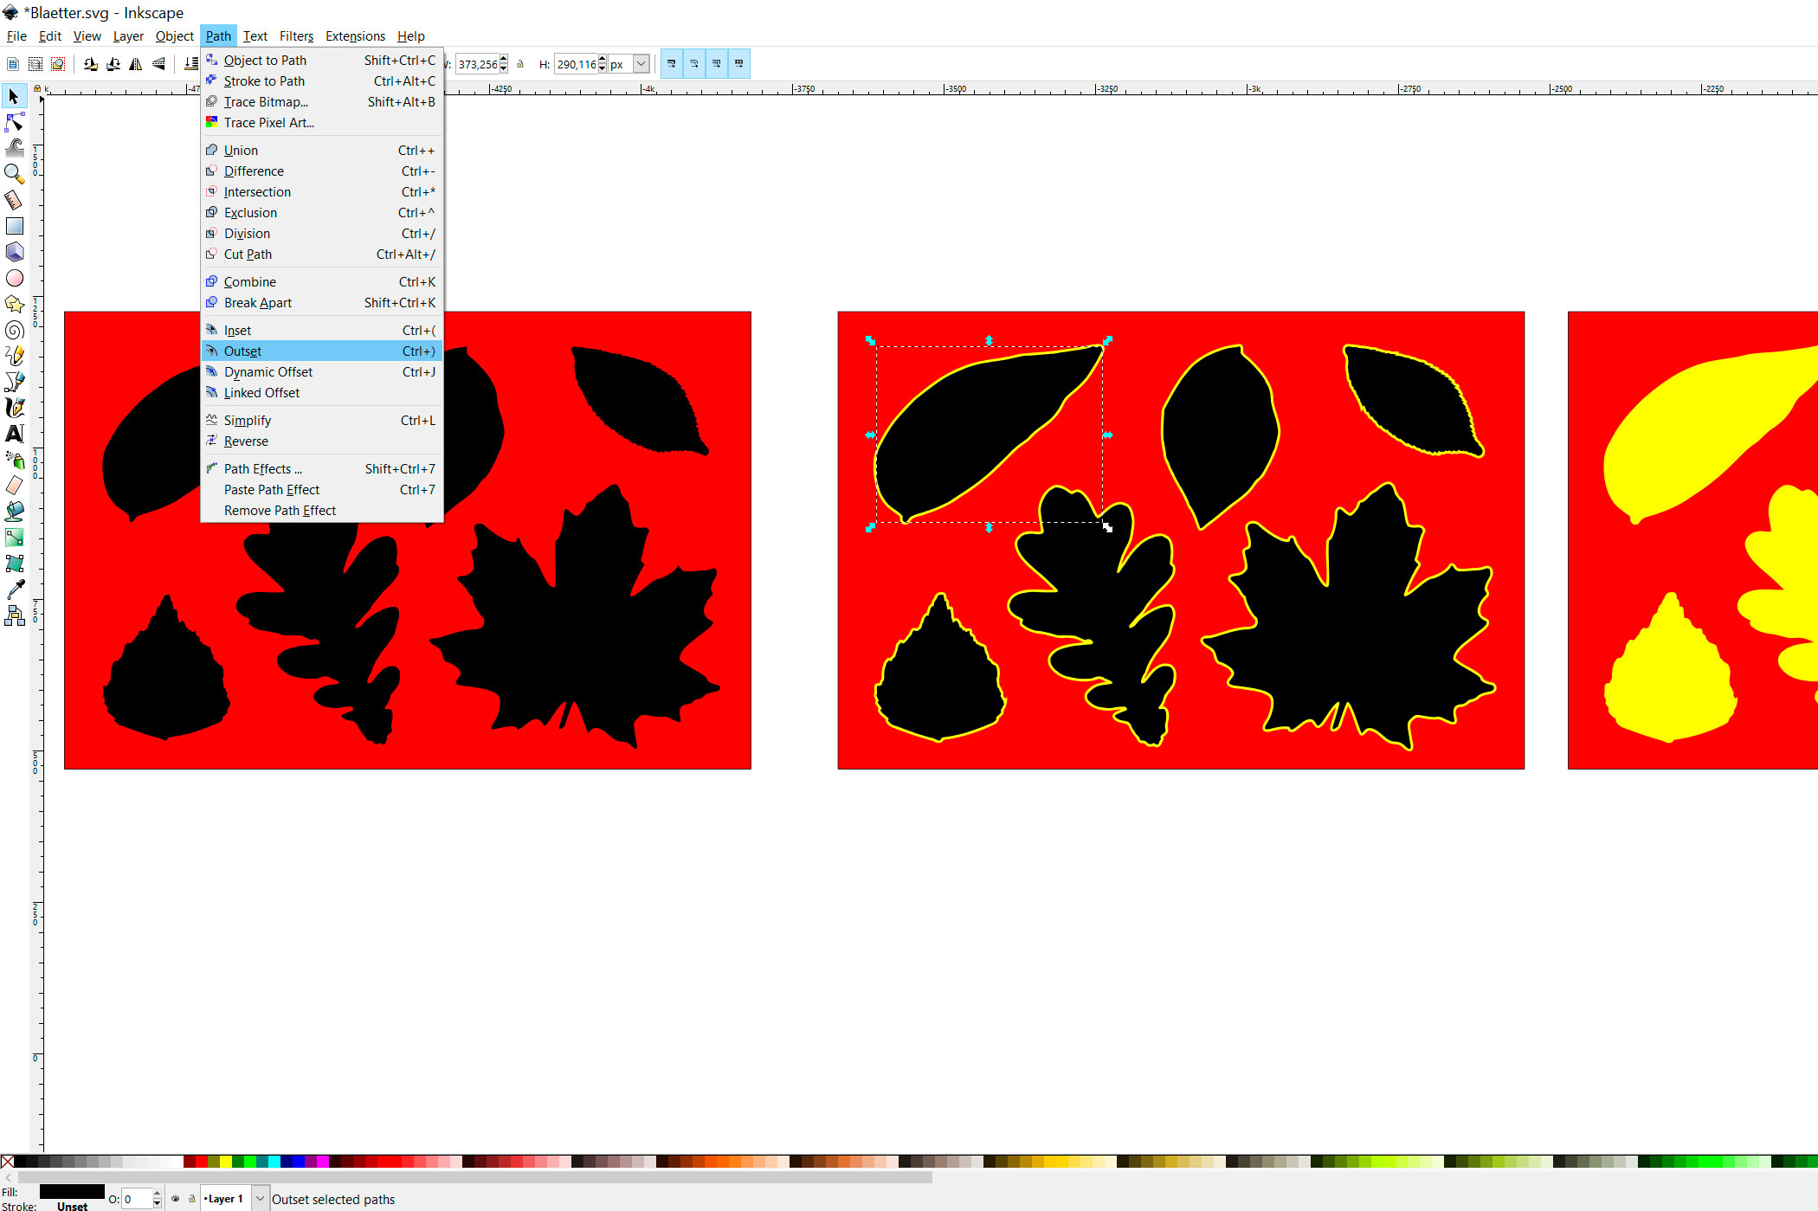Select the Zoom tool

14,174
